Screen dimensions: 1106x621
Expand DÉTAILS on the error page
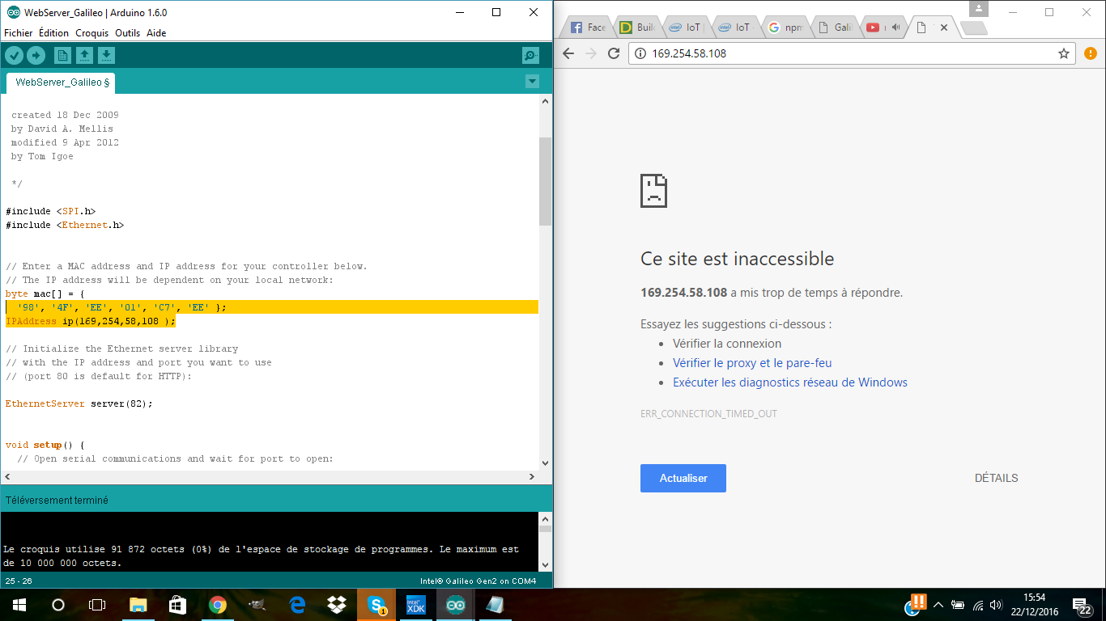(x=996, y=478)
